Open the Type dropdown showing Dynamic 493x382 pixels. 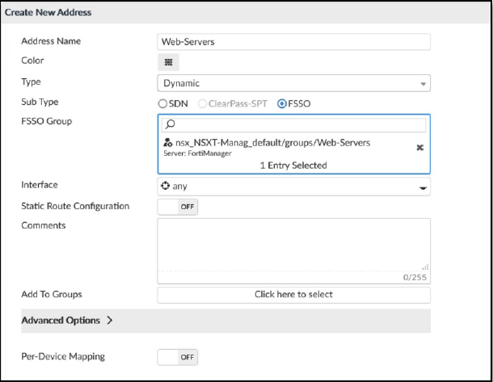pyautogui.click(x=293, y=83)
